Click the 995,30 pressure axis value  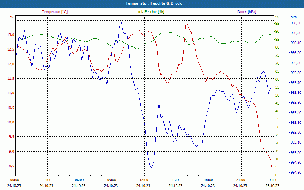[296, 122]
